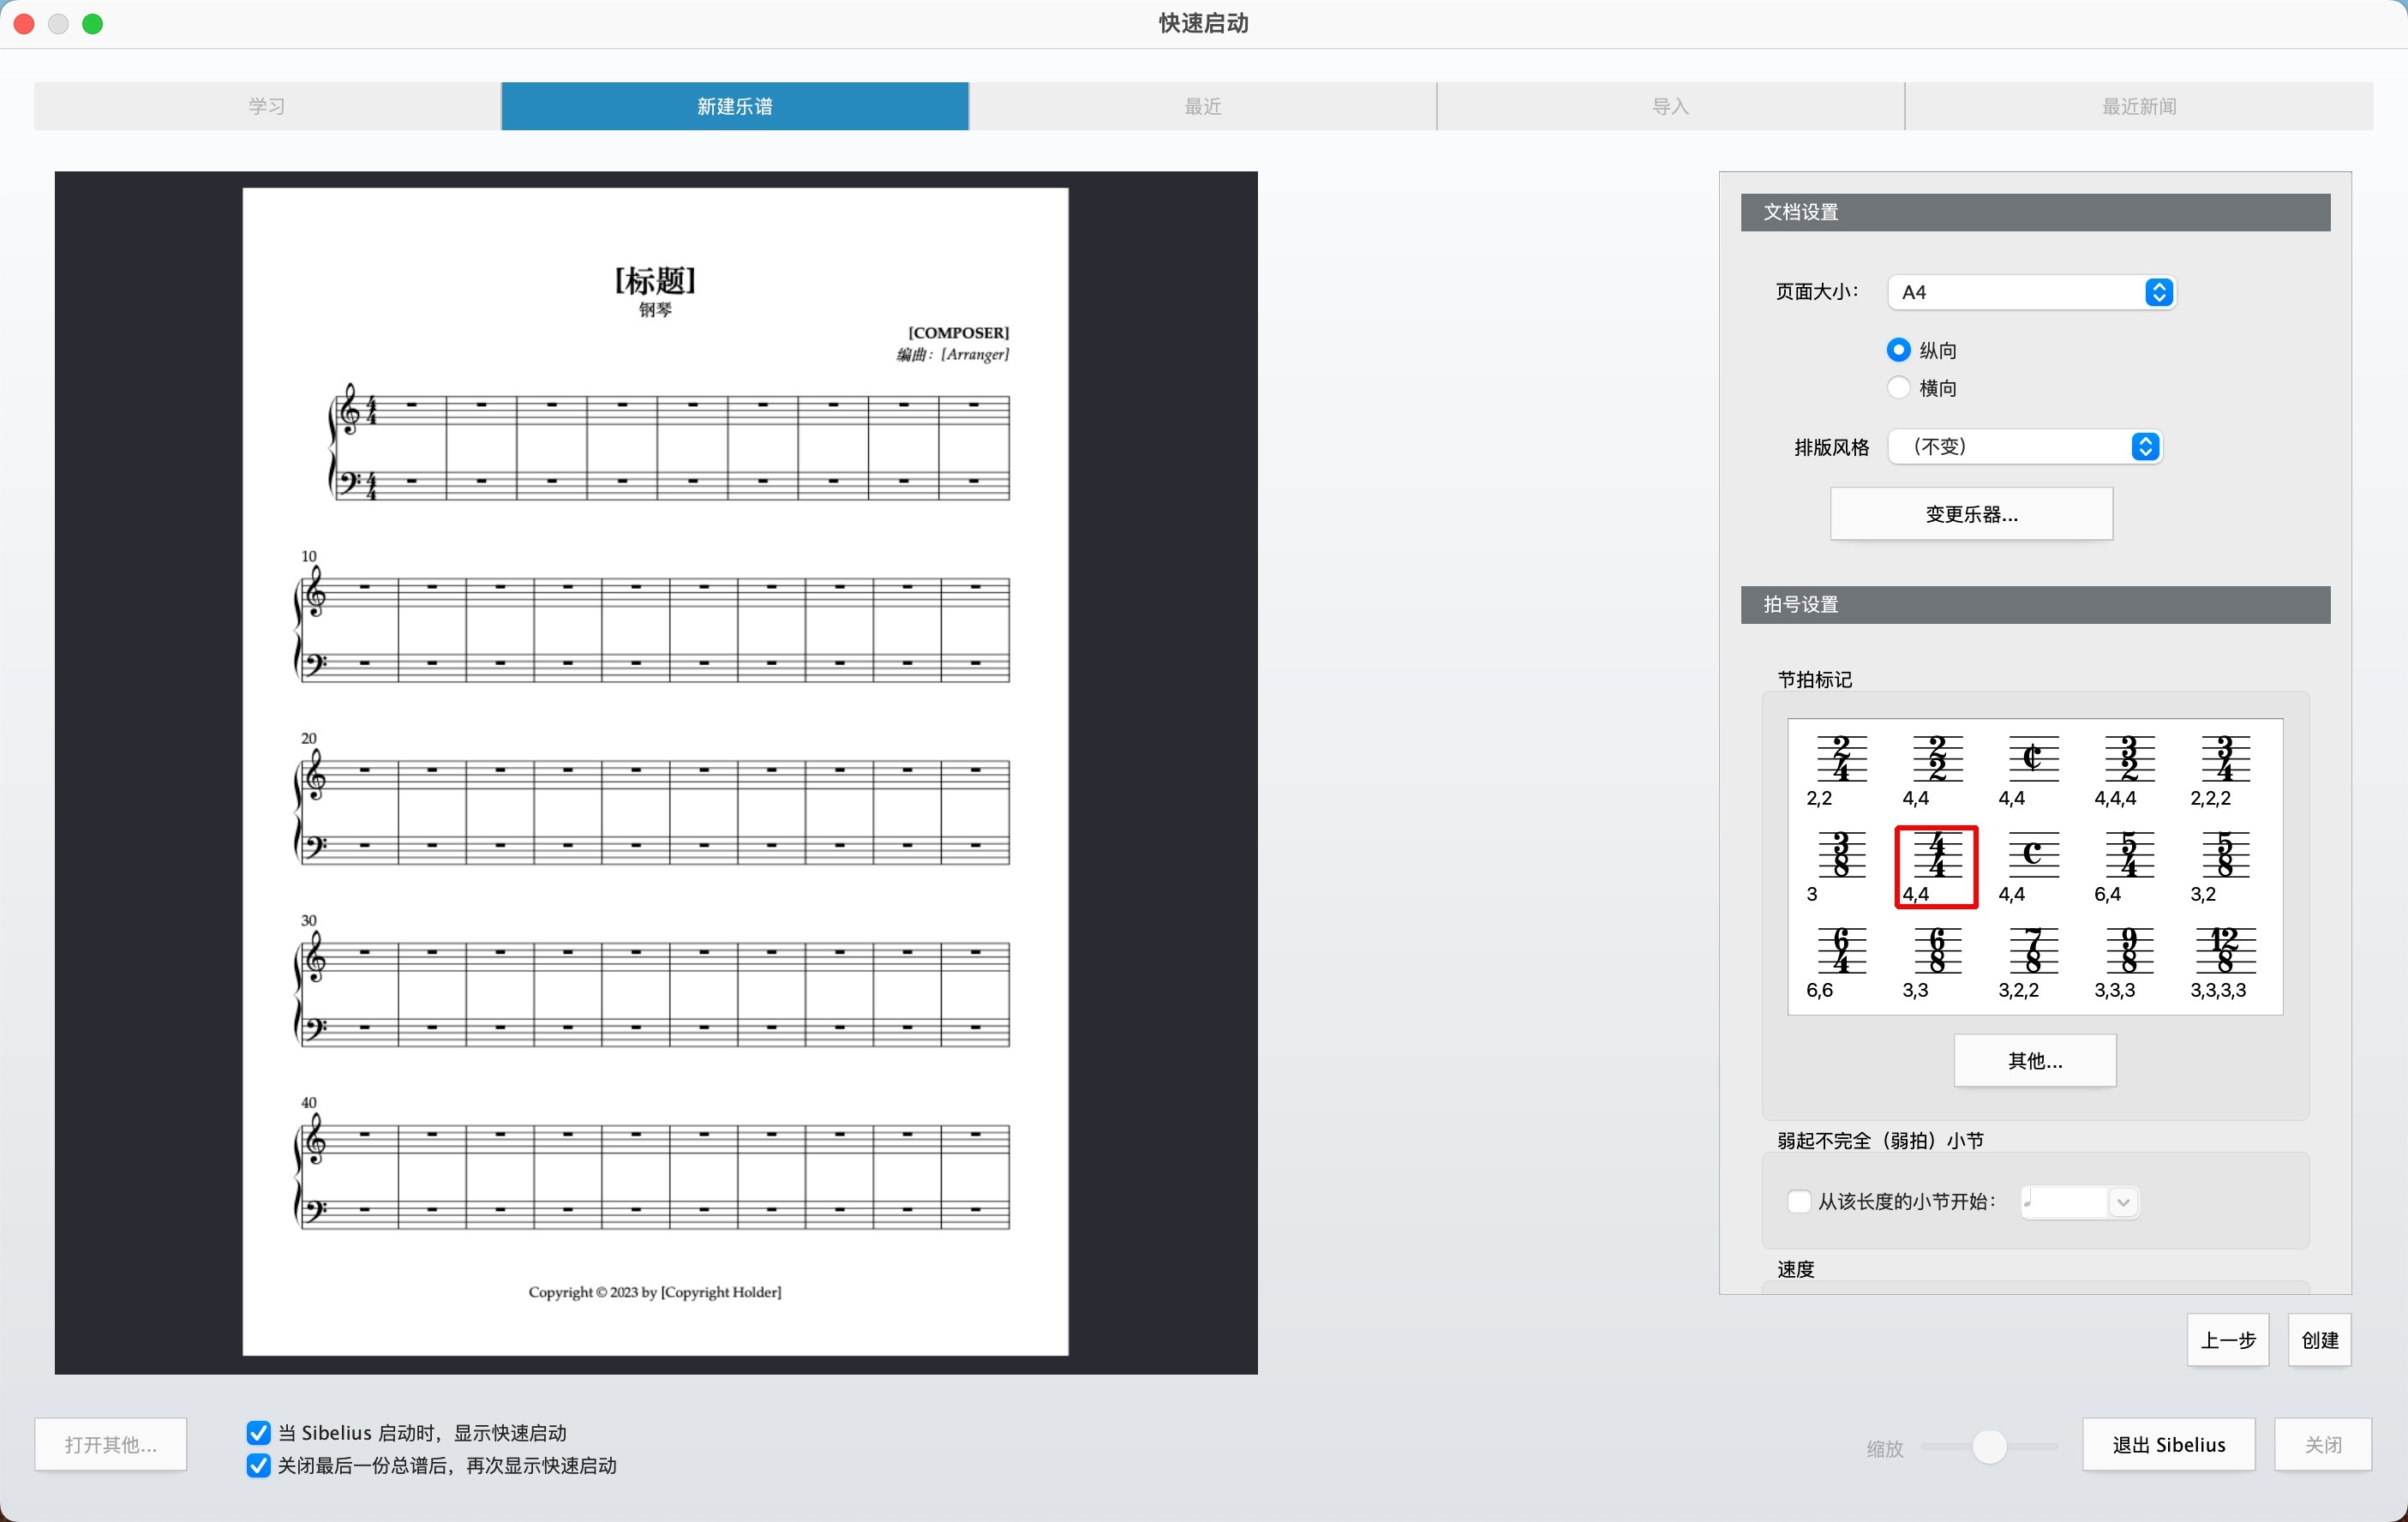
Task: Toggle 当 Sibelius 启动时，显示快速启动 checkbox
Action: [258, 1433]
